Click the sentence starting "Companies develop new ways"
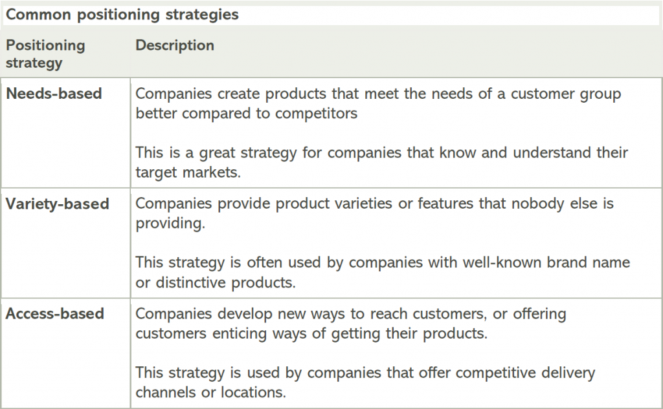Image resolution: width=663 pixels, height=409 pixels. pyautogui.click(x=350, y=323)
